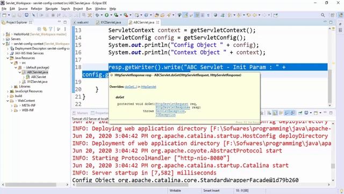Click the Debug bug icon in toolbar
The height and width of the screenshot is (194, 344).
point(97,15)
